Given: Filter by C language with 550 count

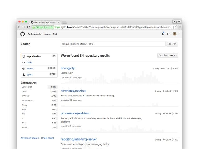Looking at the screenshot, I should point(39,119).
